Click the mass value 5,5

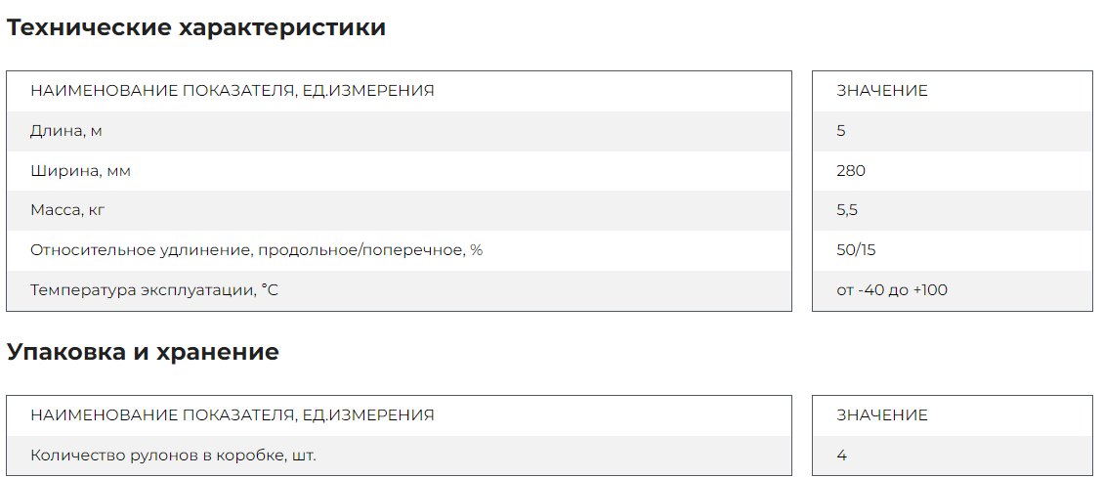point(847,210)
